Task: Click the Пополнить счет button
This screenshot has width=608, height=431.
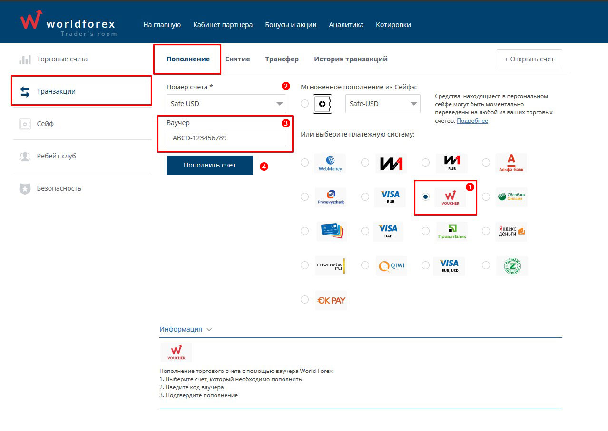Action: [210, 165]
